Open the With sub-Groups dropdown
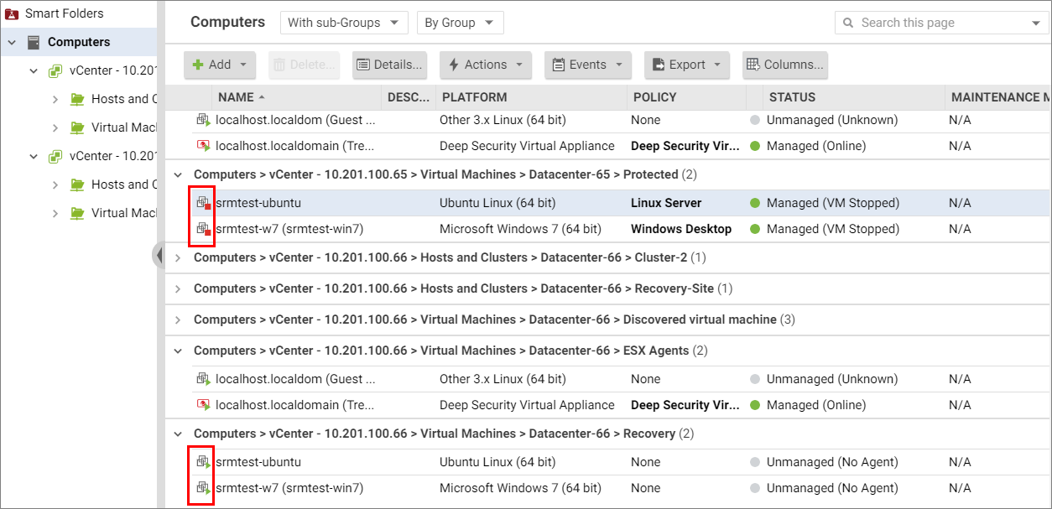The image size is (1052, 509). pos(344,23)
